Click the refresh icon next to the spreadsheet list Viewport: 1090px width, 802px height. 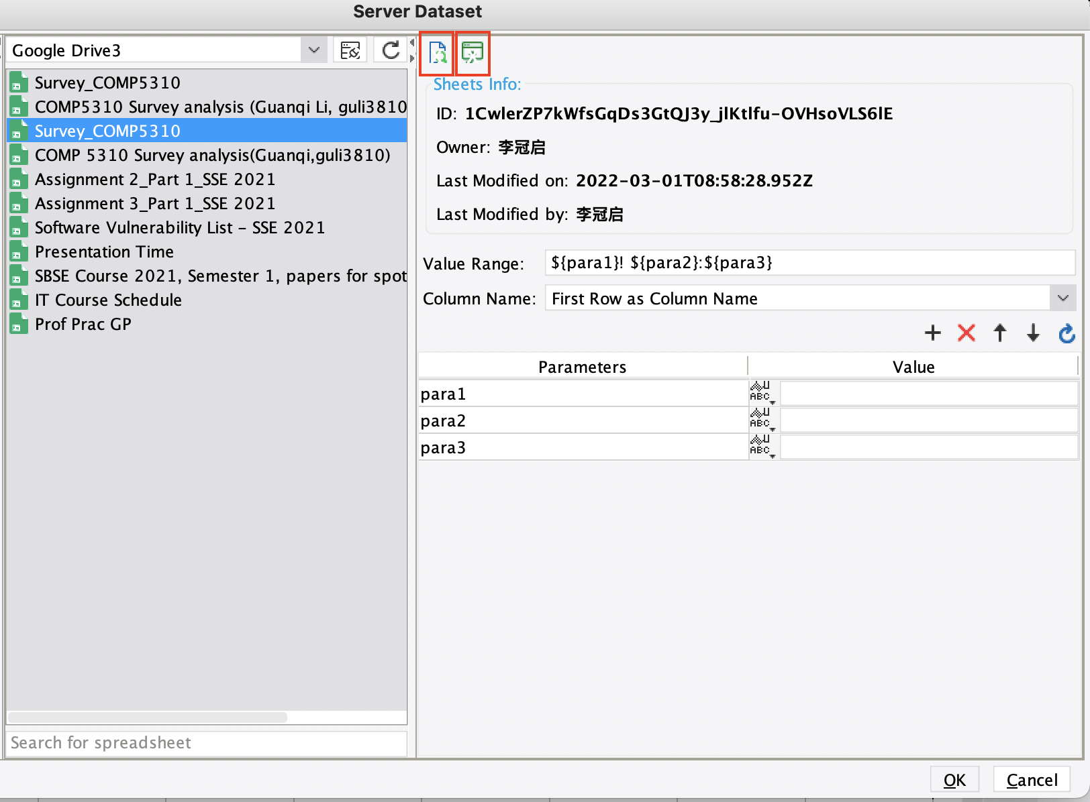(x=389, y=50)
